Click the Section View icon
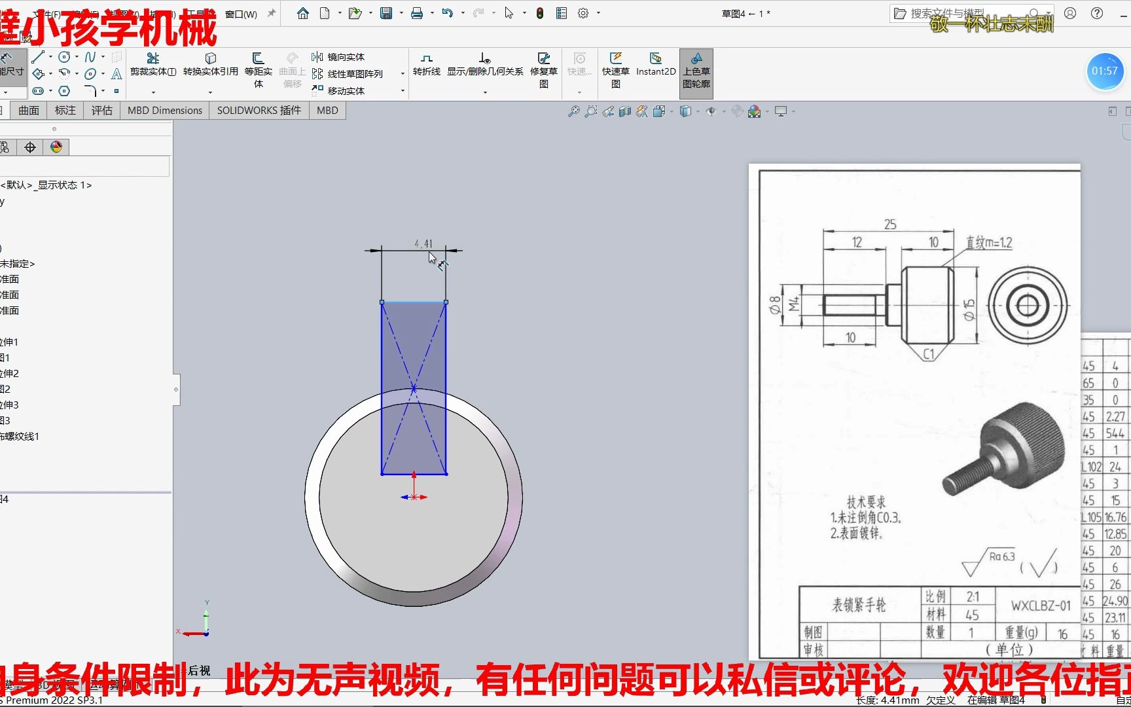 [625, 111]
